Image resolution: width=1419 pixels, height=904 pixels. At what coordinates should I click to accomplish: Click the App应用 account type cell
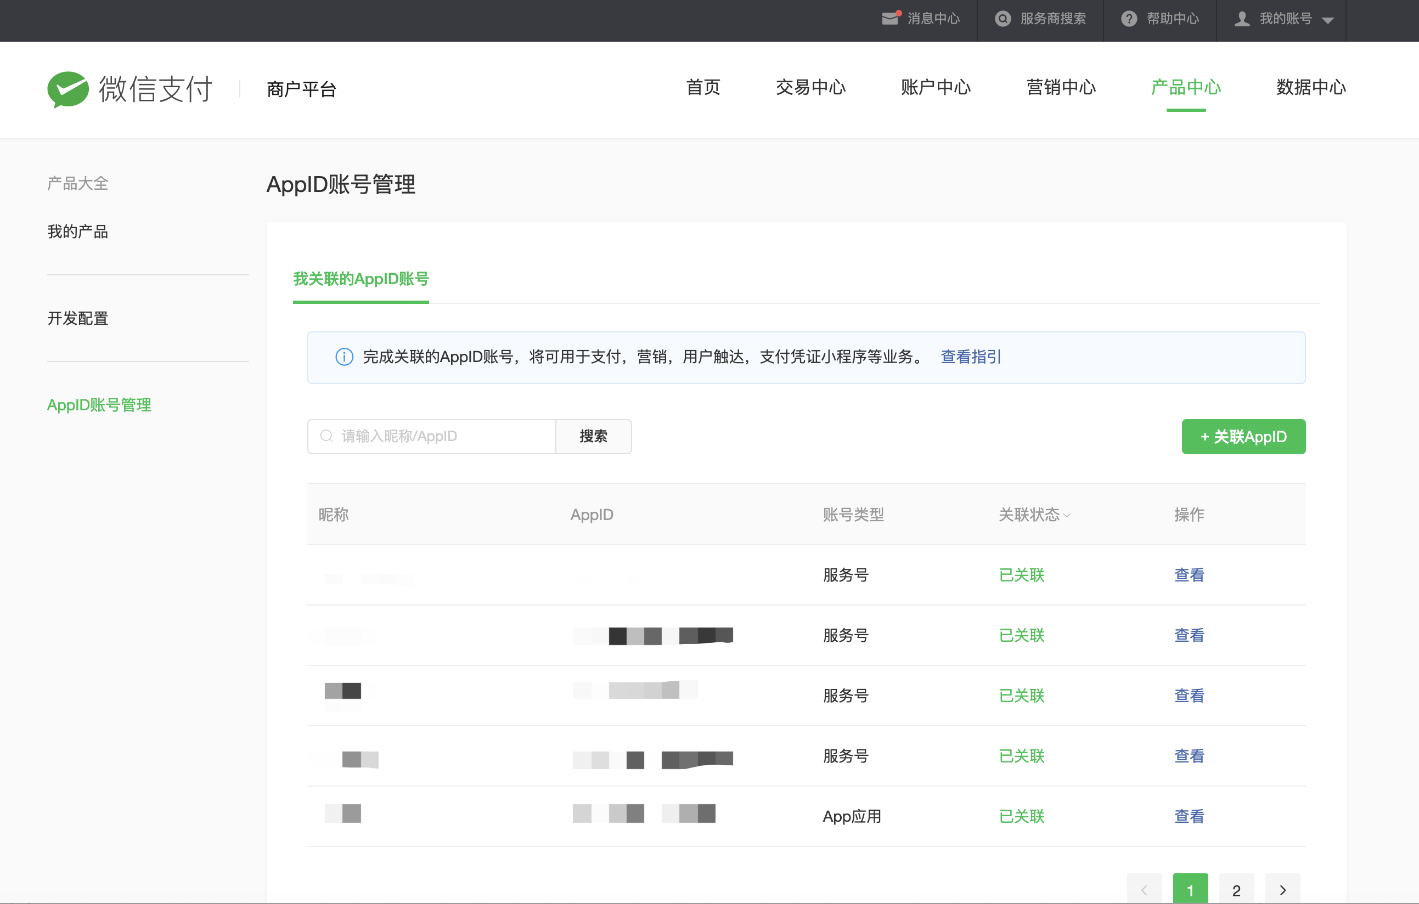tap(852, 816)
